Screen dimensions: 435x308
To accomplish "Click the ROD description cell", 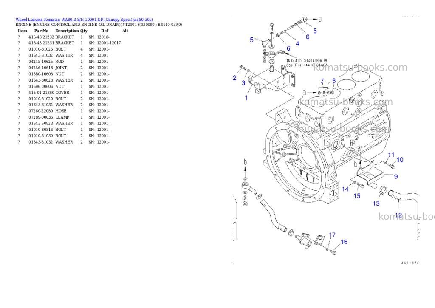I will point(59,62).
